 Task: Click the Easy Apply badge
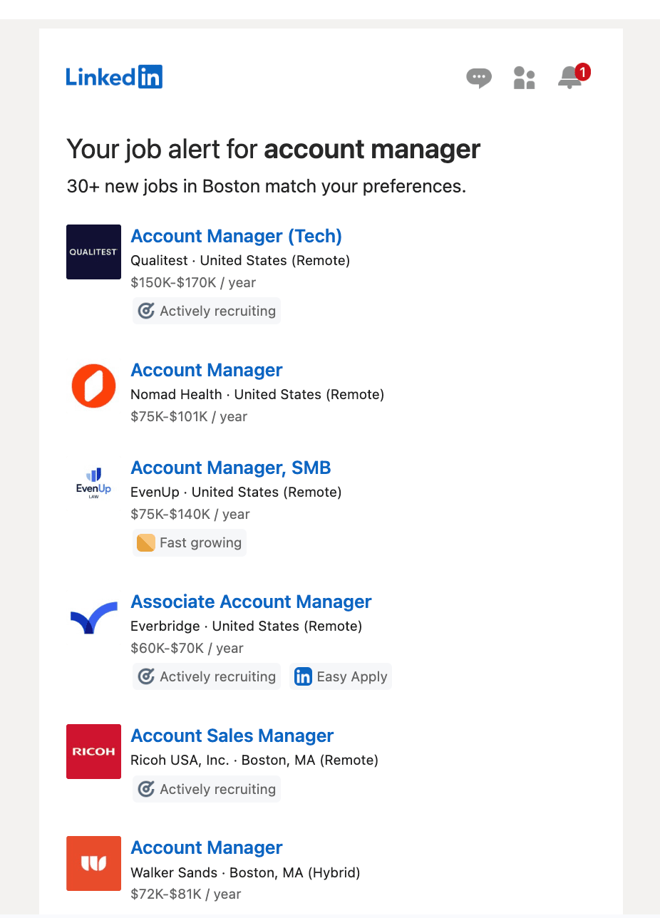[x=341, y=676]
